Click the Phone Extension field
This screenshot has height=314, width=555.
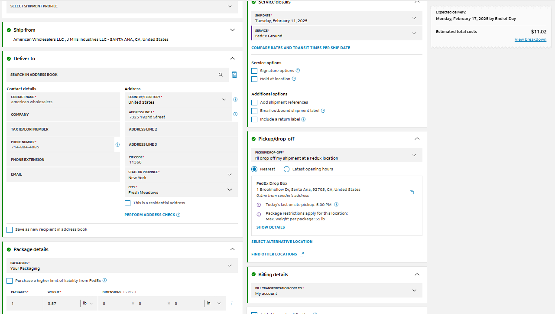63,160
